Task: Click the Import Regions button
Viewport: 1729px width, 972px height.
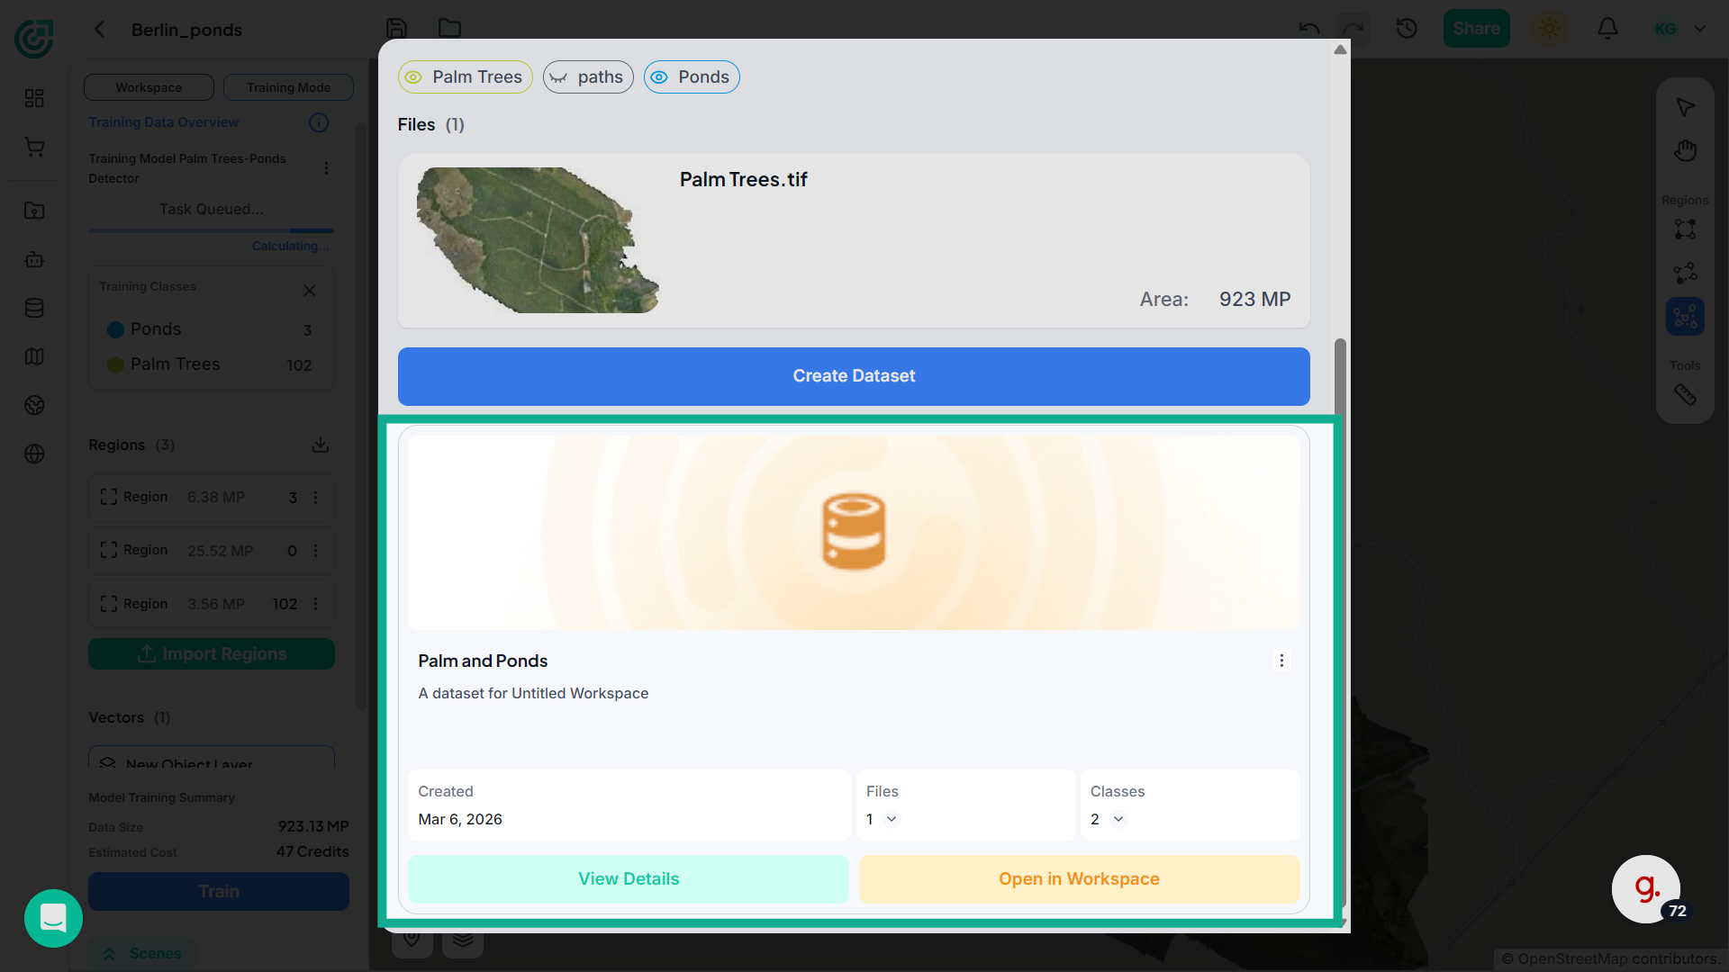Action: click(212, 653)
